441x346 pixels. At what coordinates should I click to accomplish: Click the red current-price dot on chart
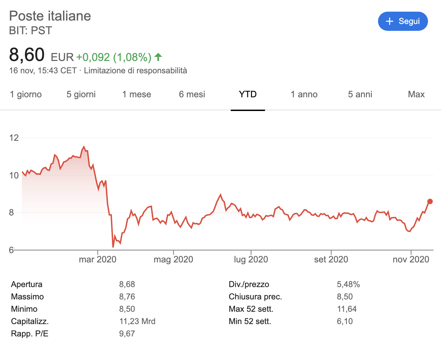[430, 201]
